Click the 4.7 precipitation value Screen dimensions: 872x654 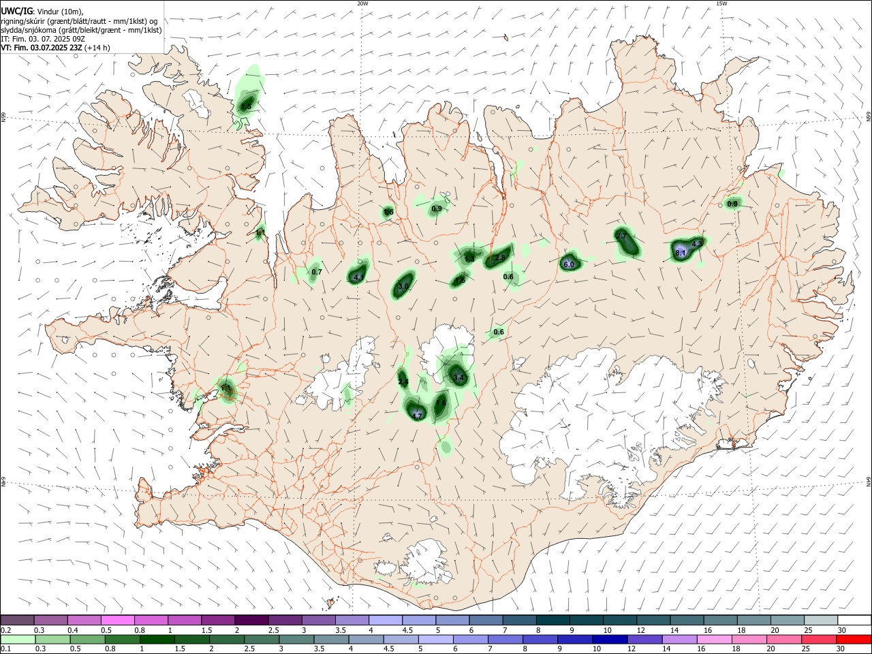pos(418,416)
